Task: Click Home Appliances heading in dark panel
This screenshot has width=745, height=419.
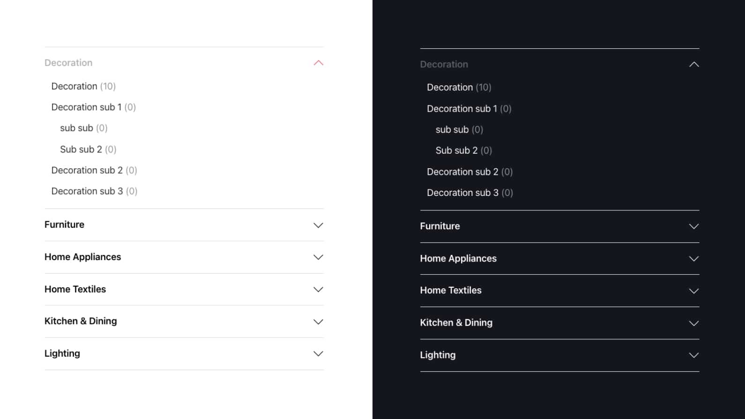Action: pos(458,258)
